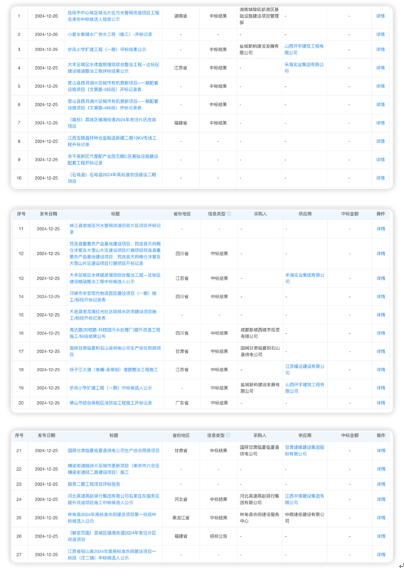
Task: Open 详情 for row 10
Action: 381,178
